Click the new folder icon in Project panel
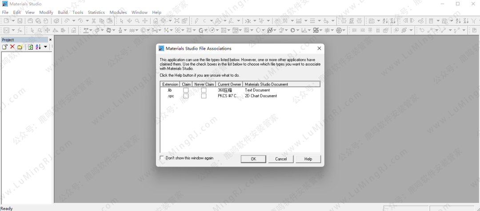Screen dimensions: 480x211 (x=20, y=47)
